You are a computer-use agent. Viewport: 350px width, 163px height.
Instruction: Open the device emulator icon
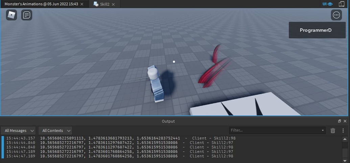[x=342, y=4]
